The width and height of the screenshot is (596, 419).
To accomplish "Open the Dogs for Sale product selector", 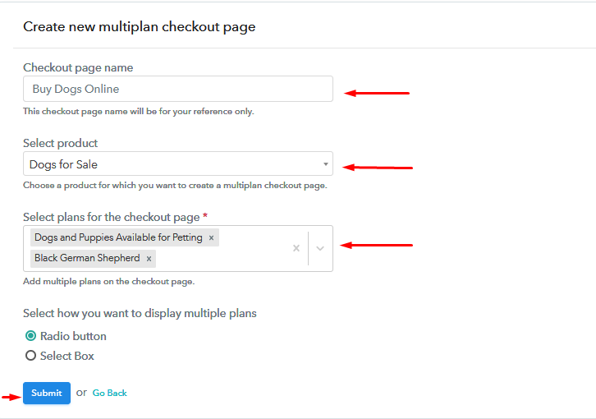I will tap(178, 164).
